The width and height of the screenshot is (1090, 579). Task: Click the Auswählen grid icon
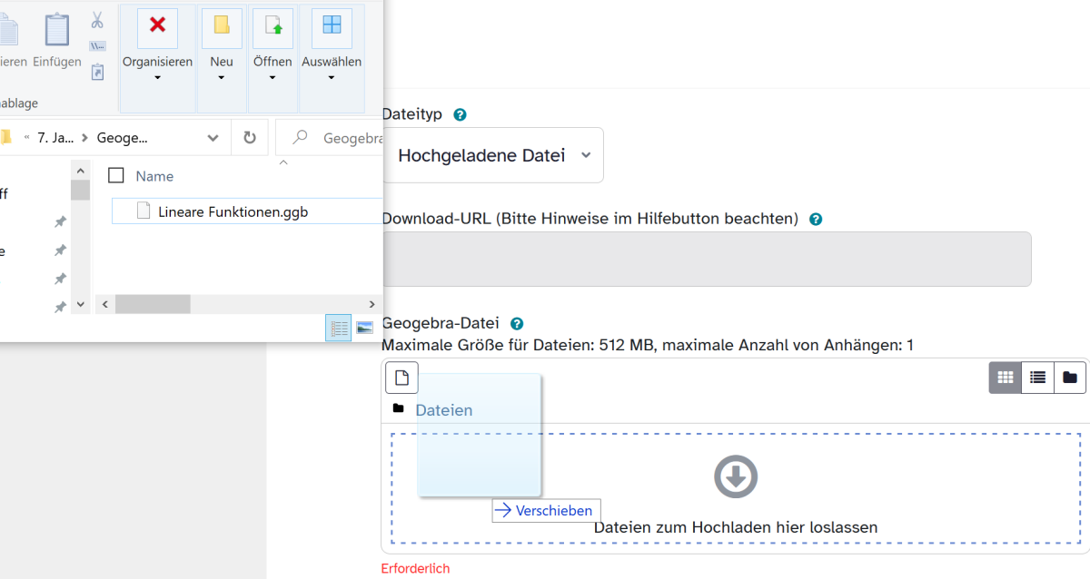[x=332, y=26]
